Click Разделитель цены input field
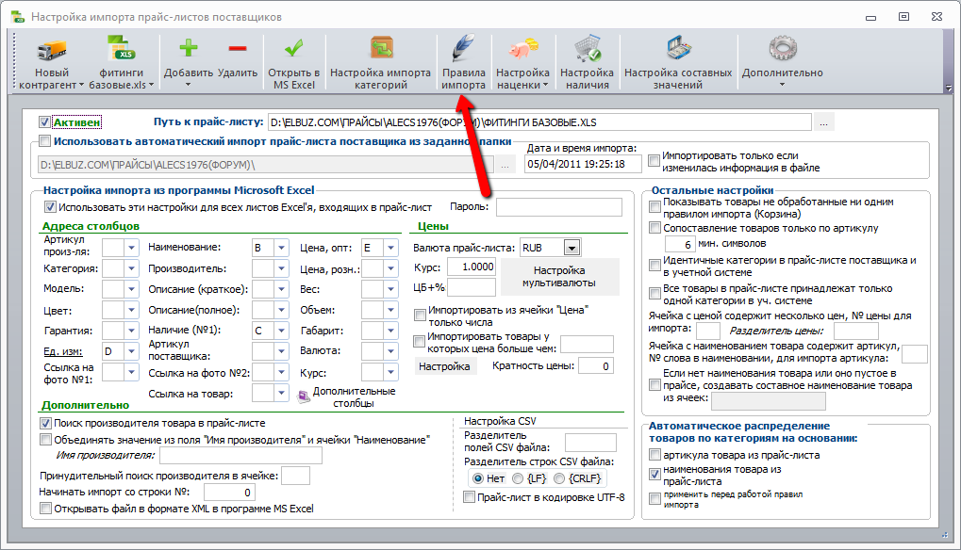Viewport: 961px width, 550px height. click(856, 331)
